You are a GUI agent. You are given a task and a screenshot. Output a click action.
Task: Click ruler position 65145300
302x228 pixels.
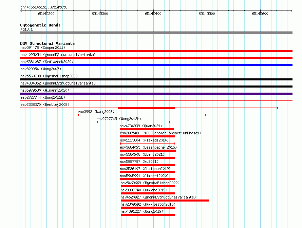100,14
